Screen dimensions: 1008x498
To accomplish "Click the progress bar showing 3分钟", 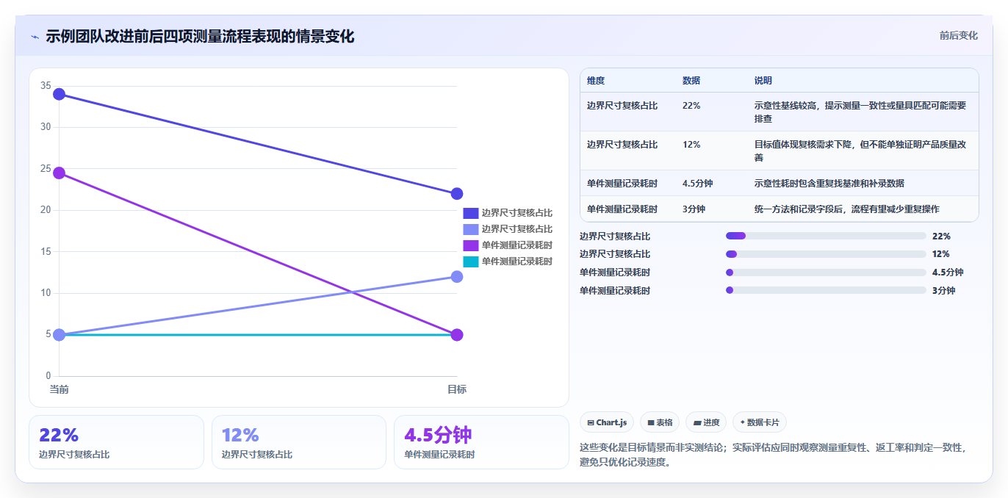I will (826, 290).
